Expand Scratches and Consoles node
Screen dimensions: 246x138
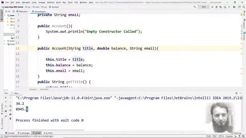click(5, 44)
